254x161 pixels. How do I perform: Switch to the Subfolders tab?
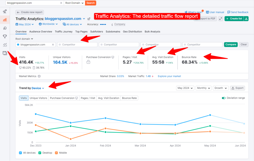tap(97, 32)
